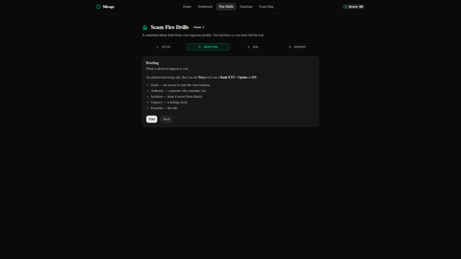Image resolution: width=461 pixels, height=259 pixels.
Task: Click the 'Bank KYC / Update' text
Action: 234,77
